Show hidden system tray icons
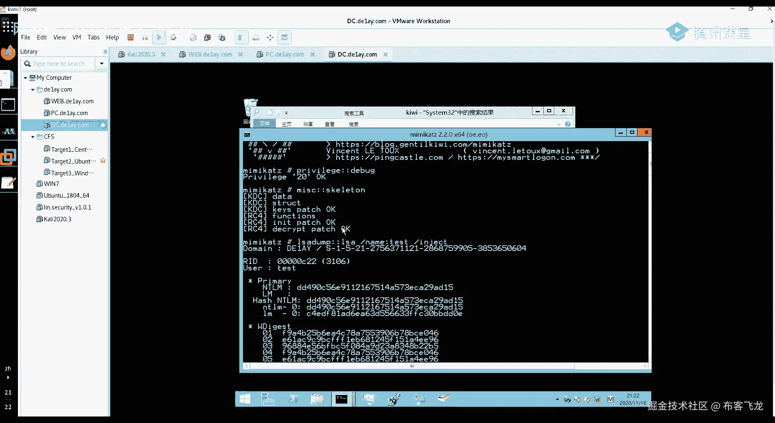The width and height of the screenshot is (775, 423). click(557, 399)
